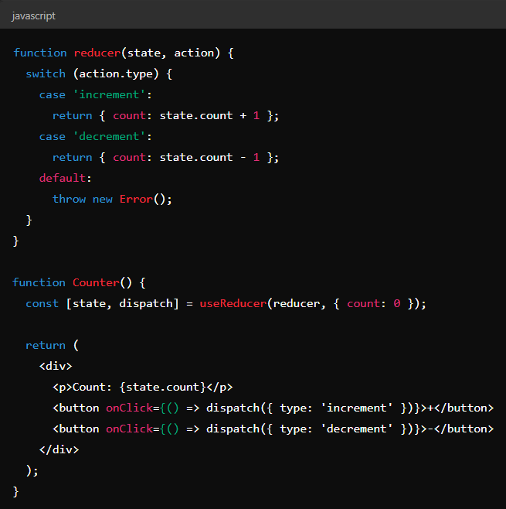Click '</button>' on the decrement line
Screen dimensions: 506x509
tap(464, 429)
